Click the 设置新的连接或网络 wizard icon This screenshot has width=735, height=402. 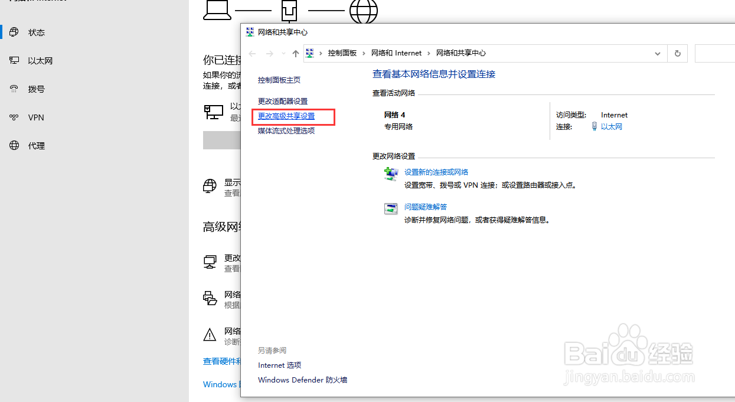(x=391, y=174)
